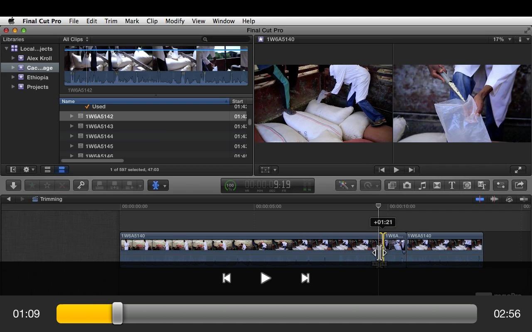Open the Clip menu

(x=152, y=21)
